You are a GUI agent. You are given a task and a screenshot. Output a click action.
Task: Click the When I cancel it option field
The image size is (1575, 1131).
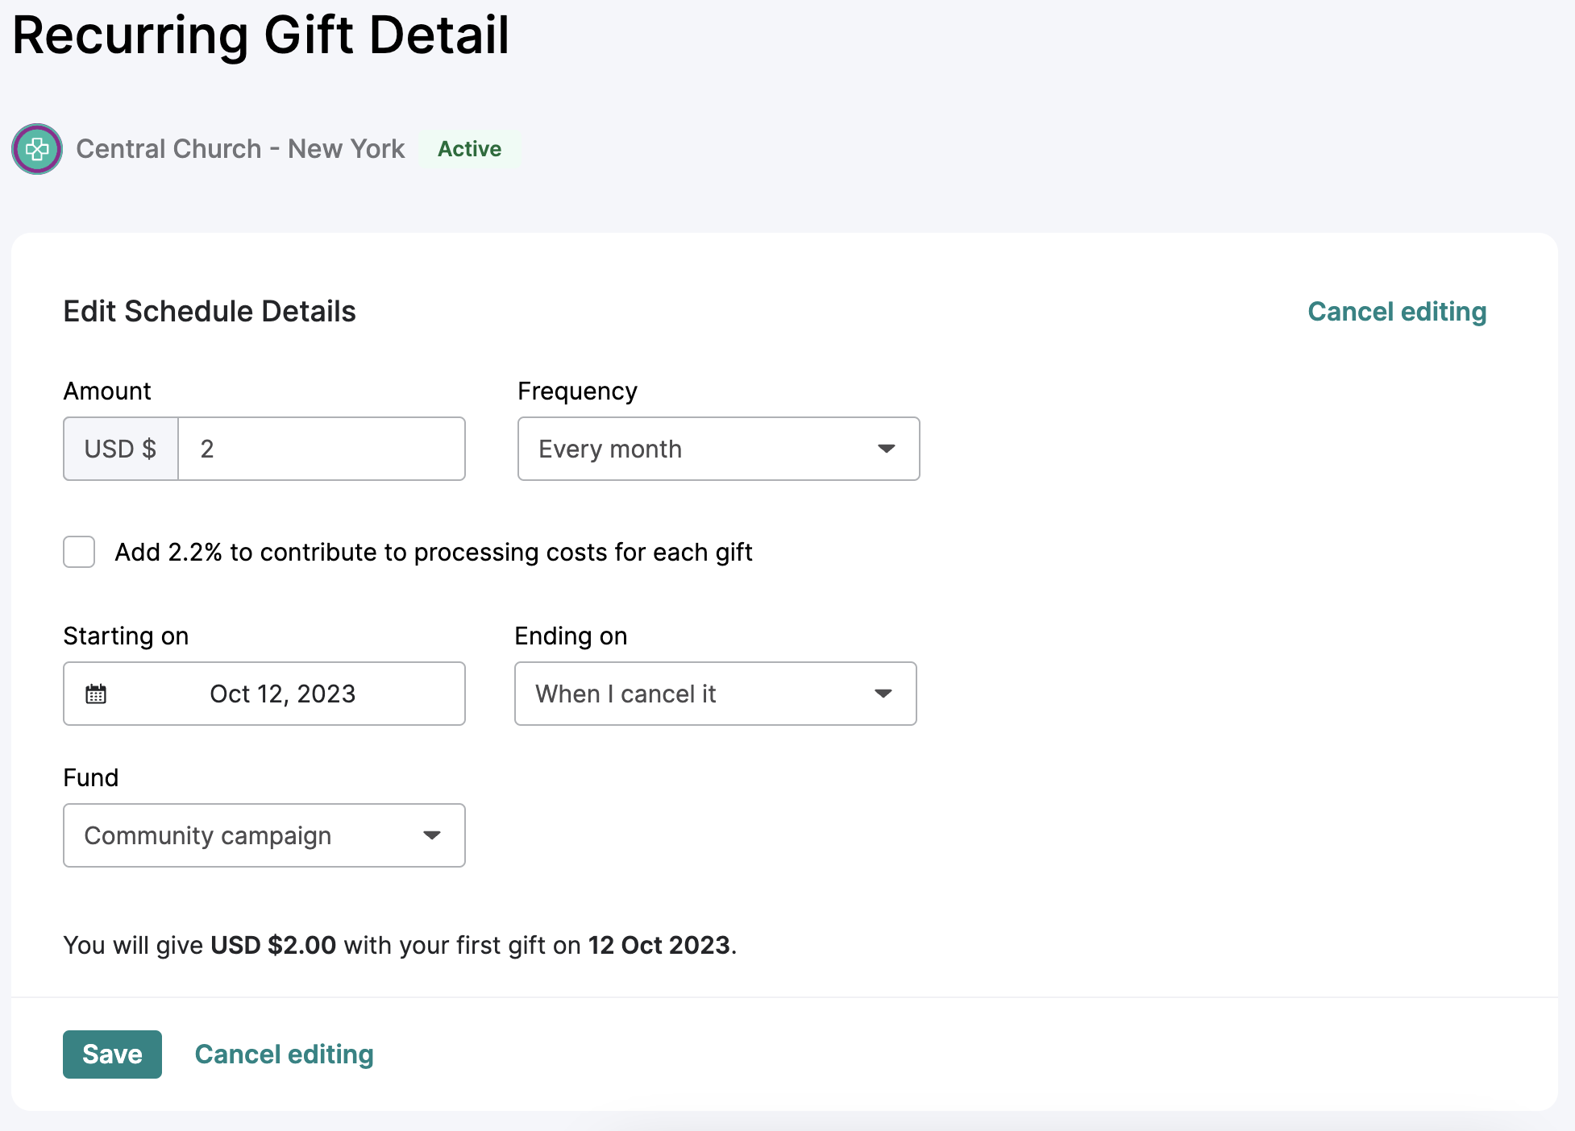pyautogui.click(x=714, y=694)
